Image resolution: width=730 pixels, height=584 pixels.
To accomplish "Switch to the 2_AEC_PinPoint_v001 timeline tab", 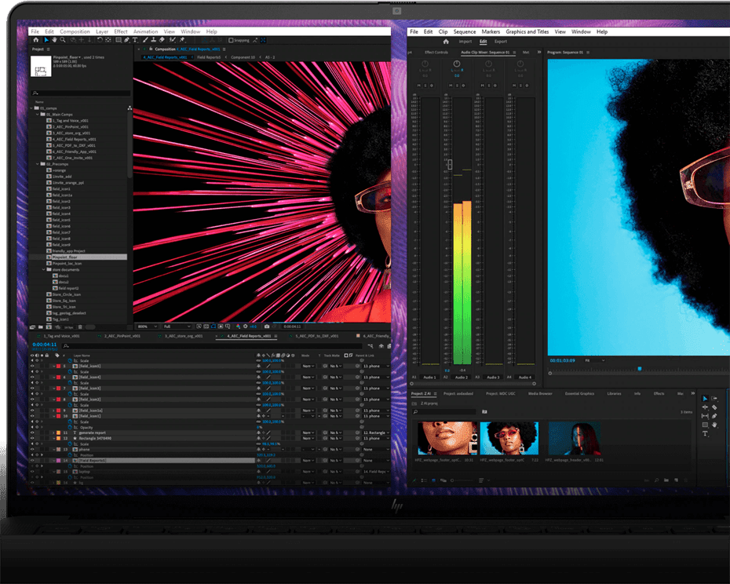I will tap(122, 336).
